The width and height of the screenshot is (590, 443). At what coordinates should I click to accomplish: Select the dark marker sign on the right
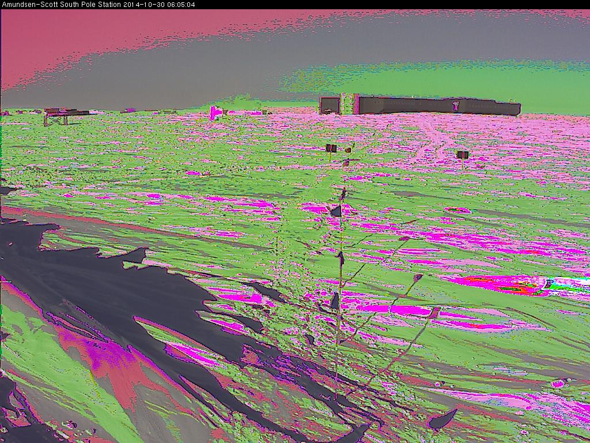462,155
